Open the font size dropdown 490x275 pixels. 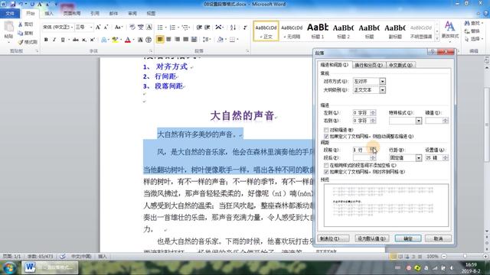[x=91, y=27]
